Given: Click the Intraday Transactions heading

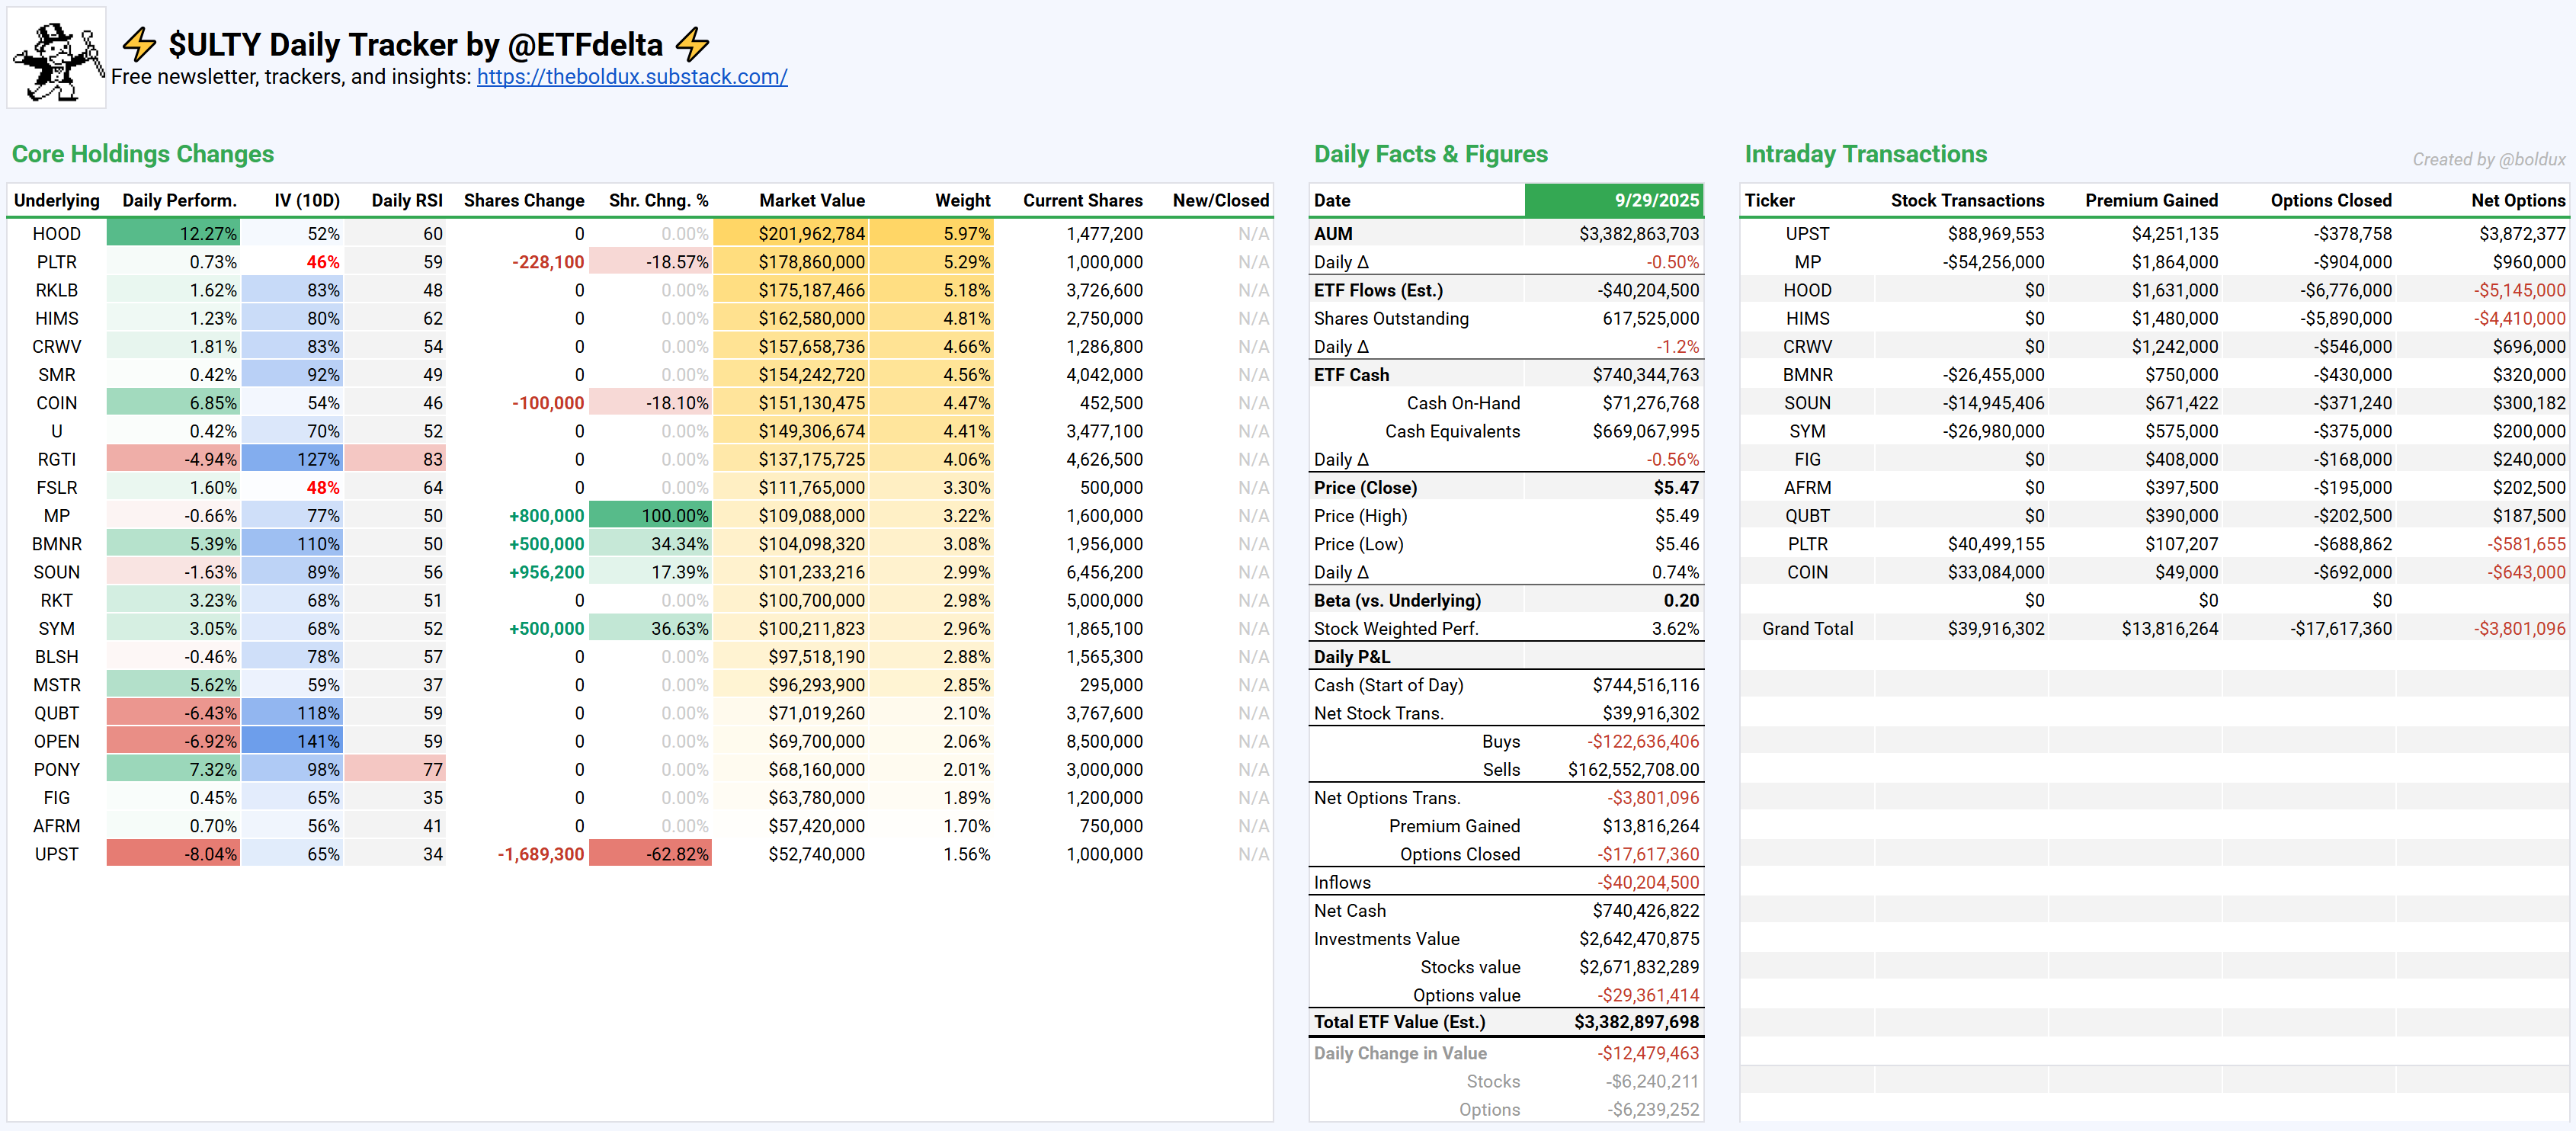Looking at the screenshot, I should 1865,154.
